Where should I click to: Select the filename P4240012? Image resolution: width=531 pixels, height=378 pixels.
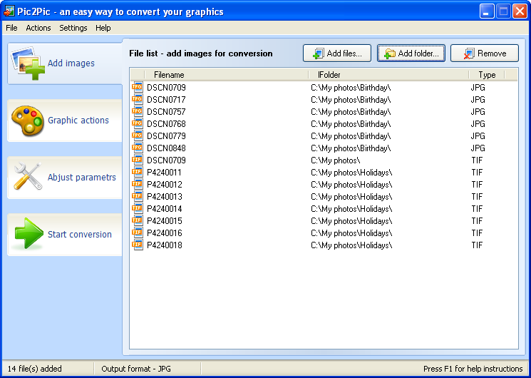tap(164, 185)
